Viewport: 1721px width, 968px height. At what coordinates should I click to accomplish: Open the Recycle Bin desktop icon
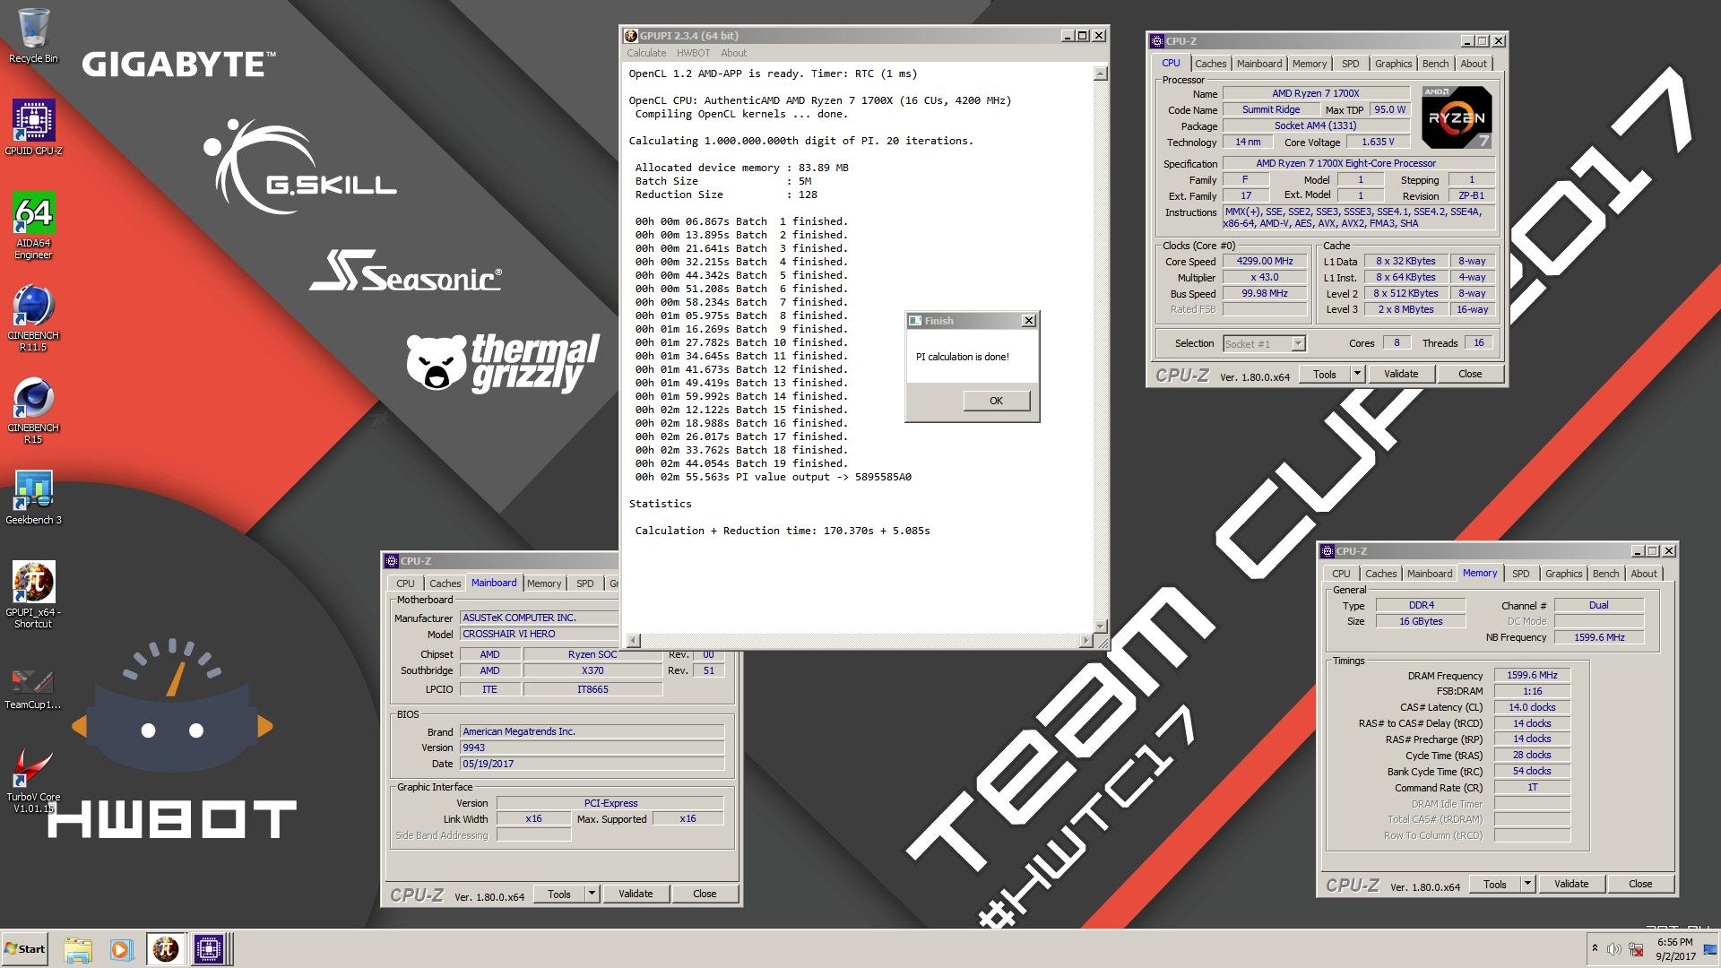coord(33,36)
